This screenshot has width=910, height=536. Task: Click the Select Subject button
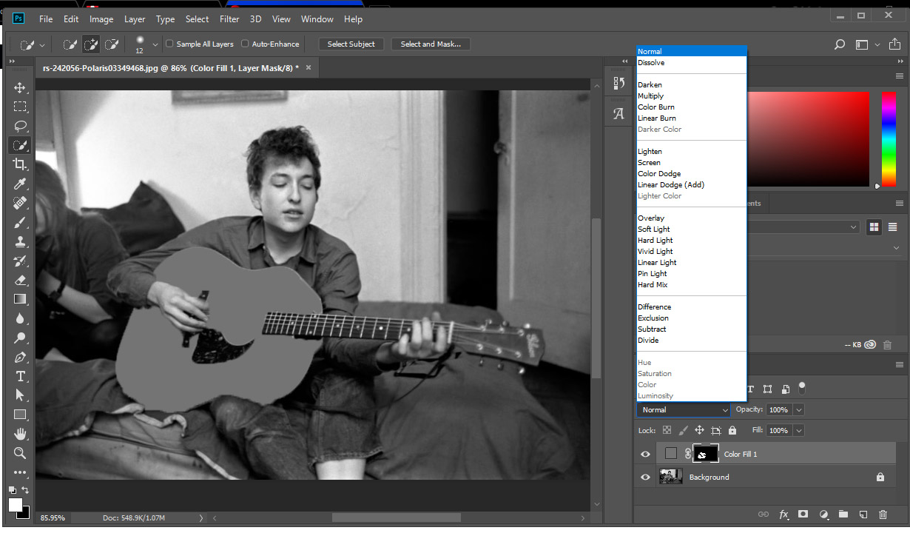pyautogui.click(x=351, y=44)
